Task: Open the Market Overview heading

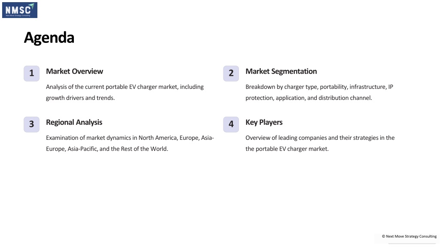Action: [x=74, y=72]
